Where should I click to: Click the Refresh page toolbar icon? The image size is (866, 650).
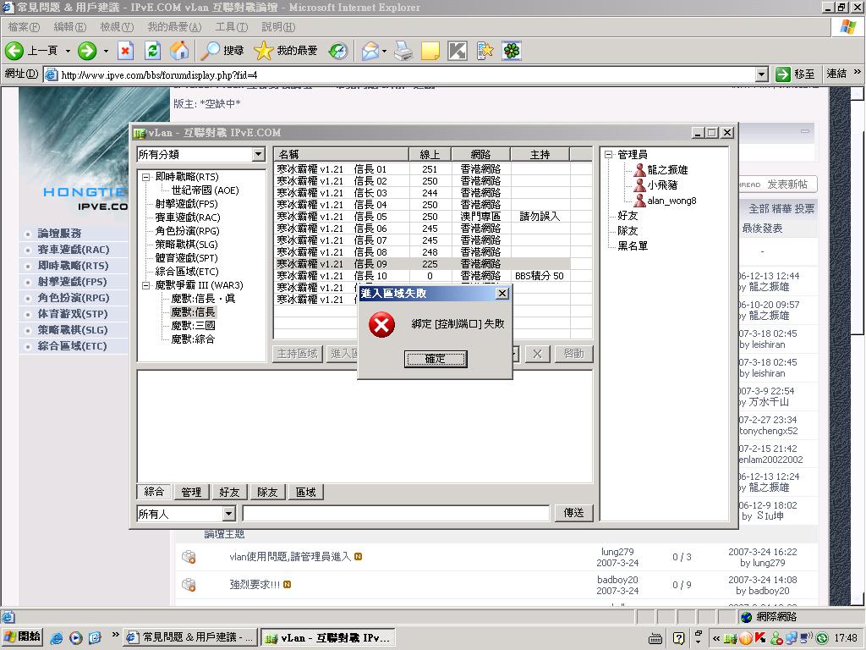tap(152, 51)
